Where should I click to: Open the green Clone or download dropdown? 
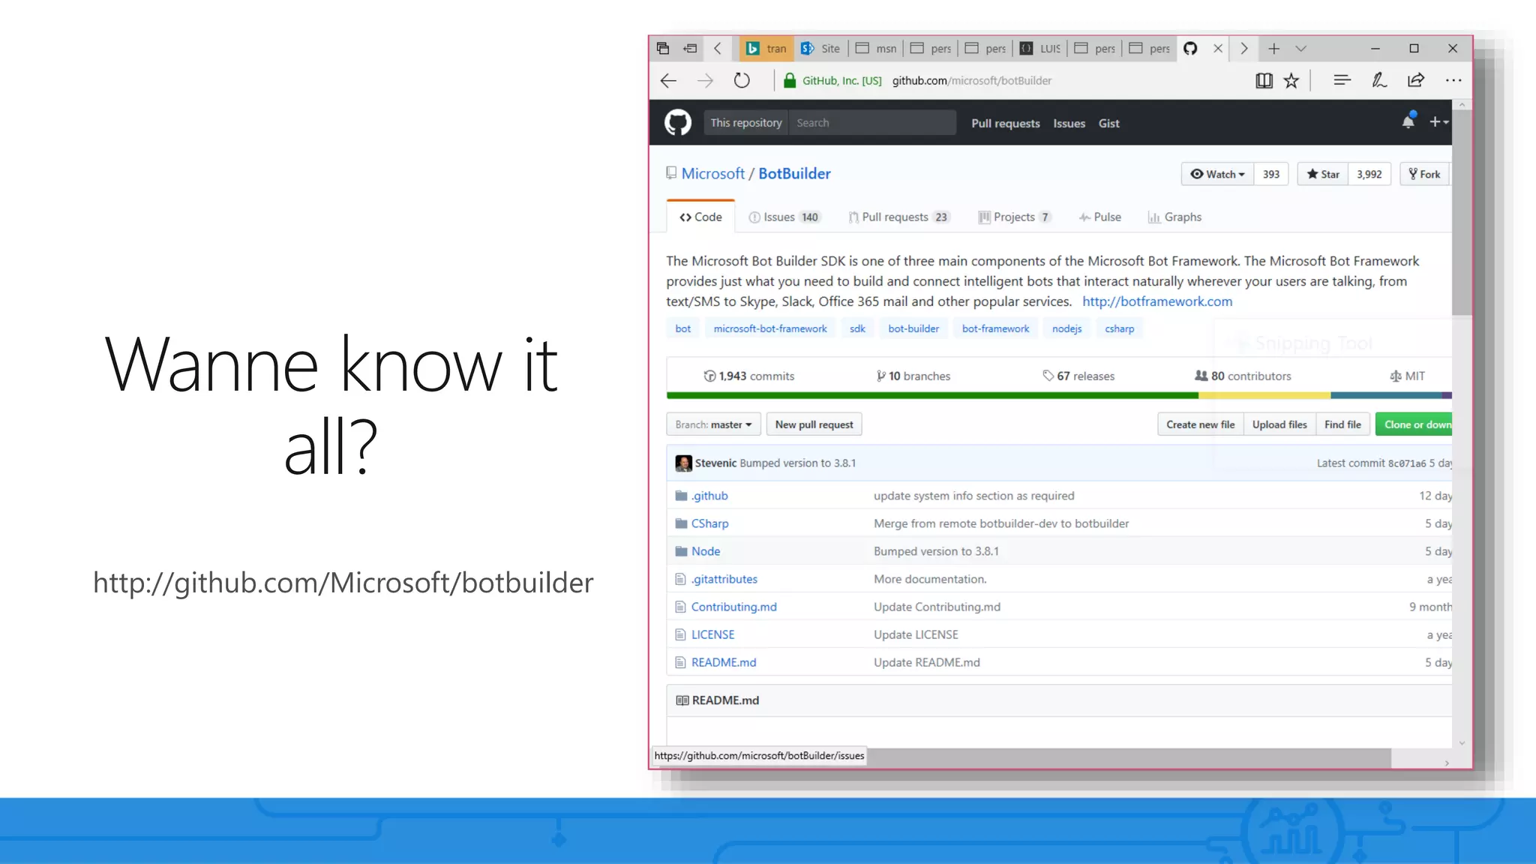coord(1414,424)
